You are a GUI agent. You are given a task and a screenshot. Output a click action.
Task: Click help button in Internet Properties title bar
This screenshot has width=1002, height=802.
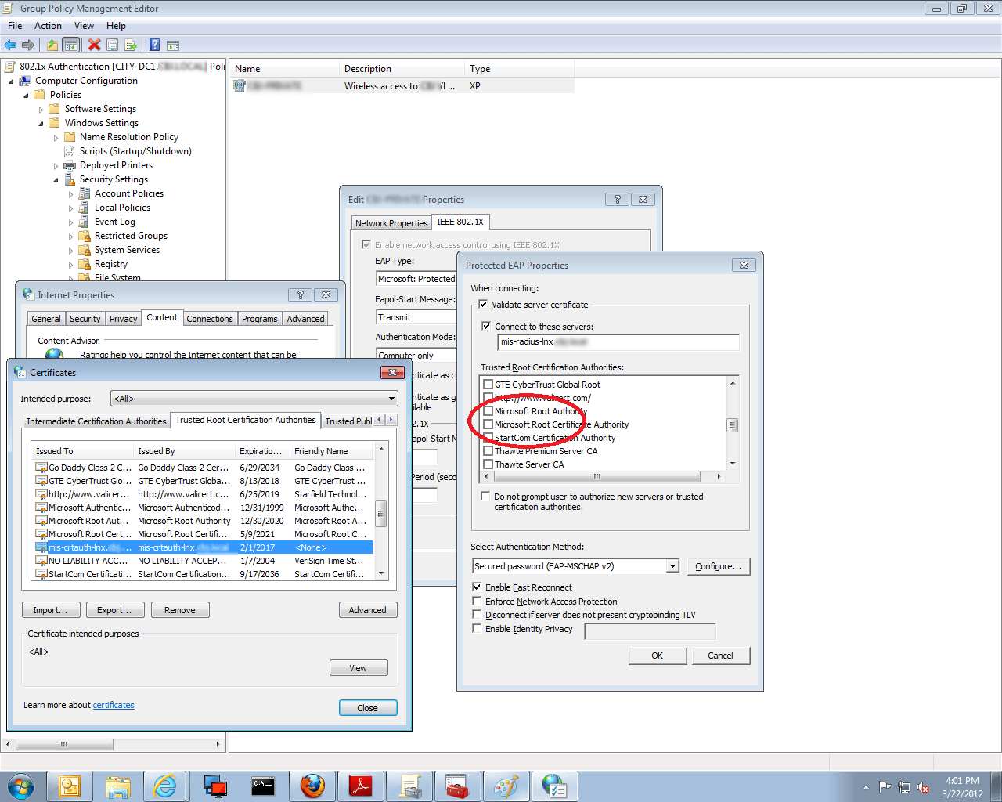301,294
